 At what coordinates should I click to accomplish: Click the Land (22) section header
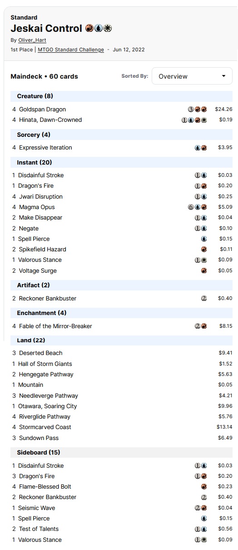pos(122,340)
